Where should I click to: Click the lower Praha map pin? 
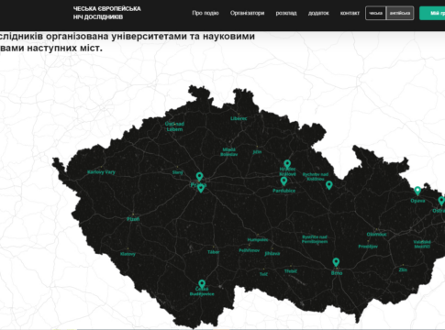[x=201, y=188]
